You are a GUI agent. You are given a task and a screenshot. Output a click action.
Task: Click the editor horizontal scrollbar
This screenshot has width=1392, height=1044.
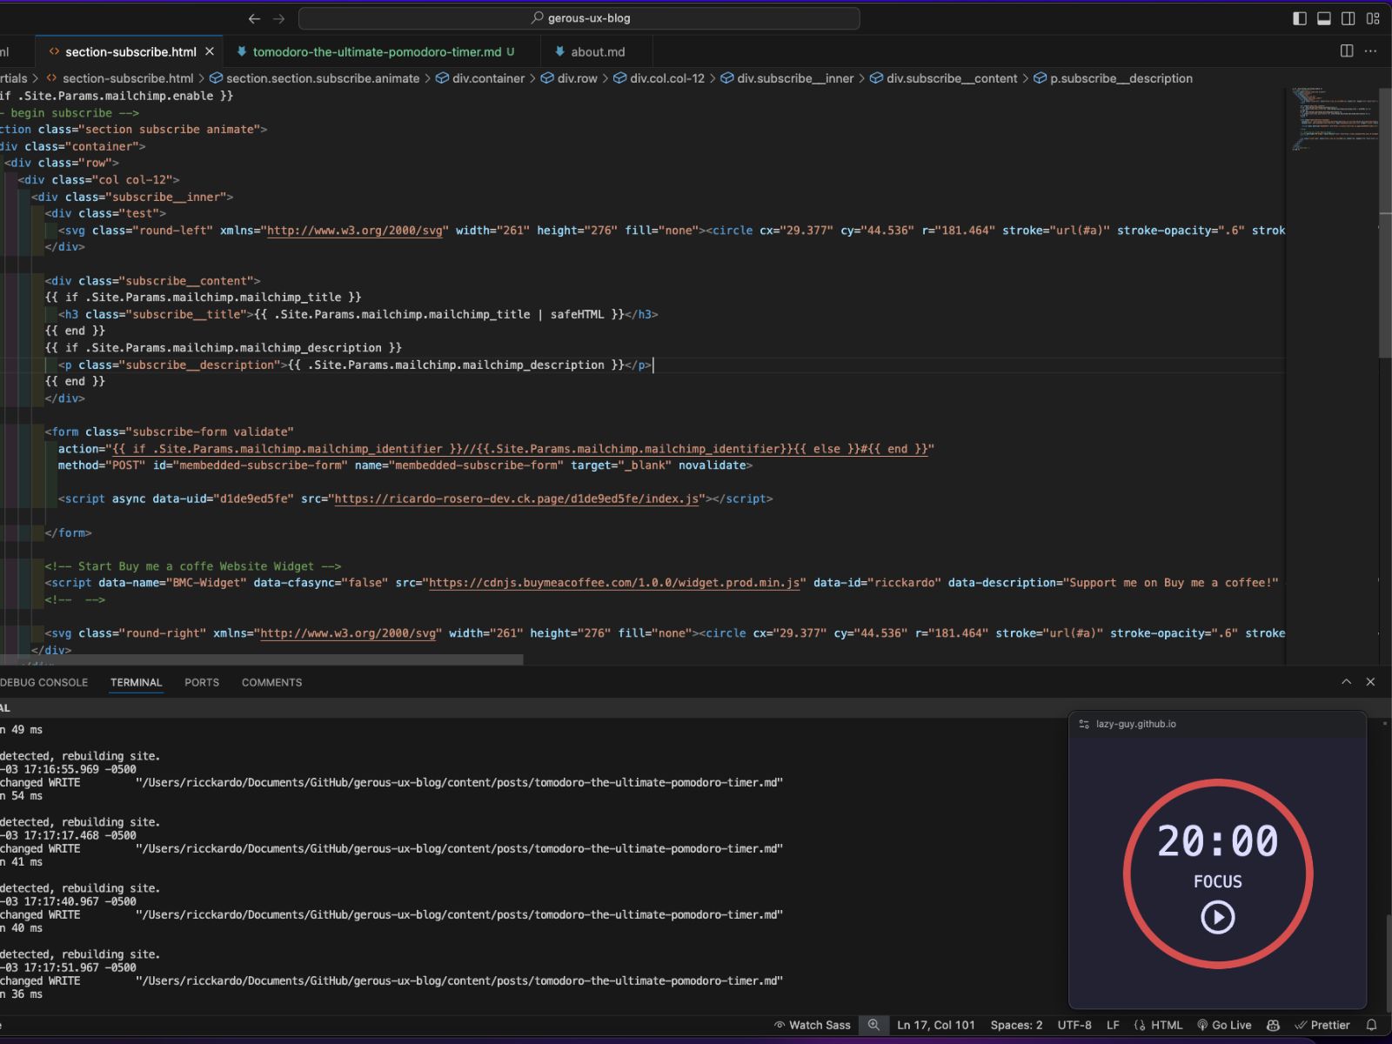(261, 659)
